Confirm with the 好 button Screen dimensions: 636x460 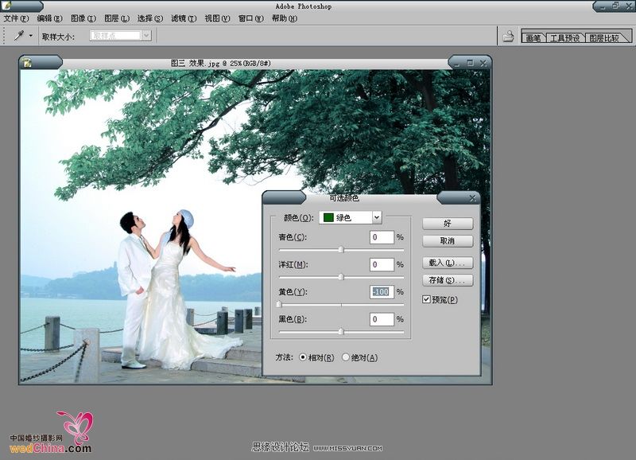448,224
